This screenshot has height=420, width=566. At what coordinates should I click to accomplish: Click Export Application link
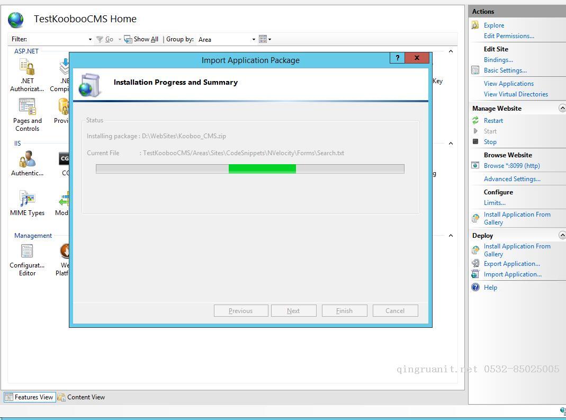(512, 263)
